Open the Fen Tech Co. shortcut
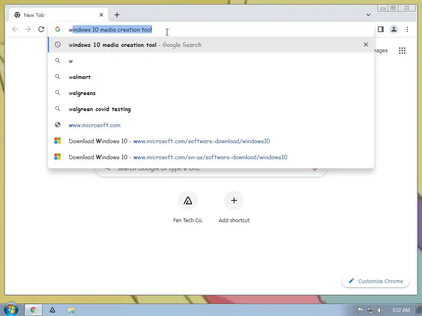Image resolution: width=422 pixels, height=316 pixels. tap(188, 207)
